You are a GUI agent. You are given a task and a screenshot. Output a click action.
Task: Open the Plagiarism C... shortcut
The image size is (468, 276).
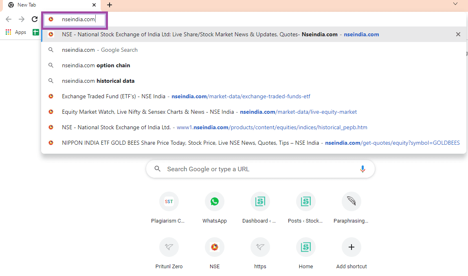pyautogui.click(x=169, y=208)
